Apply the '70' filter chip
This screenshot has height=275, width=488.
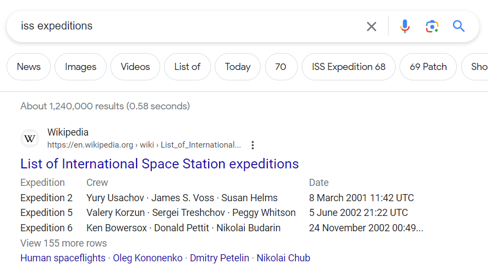click(281, 67)
